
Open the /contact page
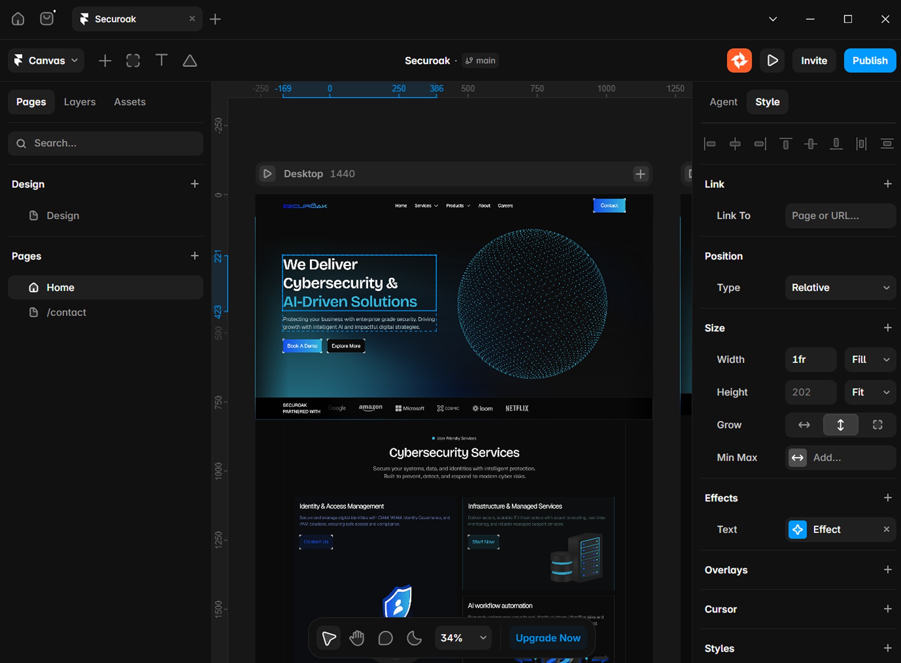105,313
